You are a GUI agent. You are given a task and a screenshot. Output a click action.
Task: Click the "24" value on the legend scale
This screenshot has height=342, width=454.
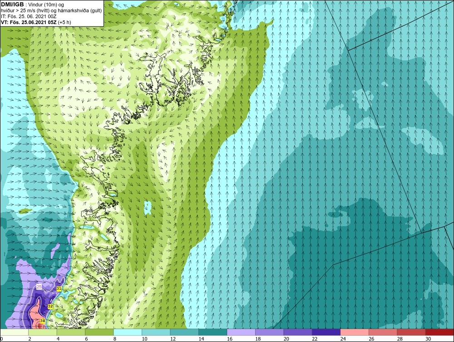[x=343, y=339]
